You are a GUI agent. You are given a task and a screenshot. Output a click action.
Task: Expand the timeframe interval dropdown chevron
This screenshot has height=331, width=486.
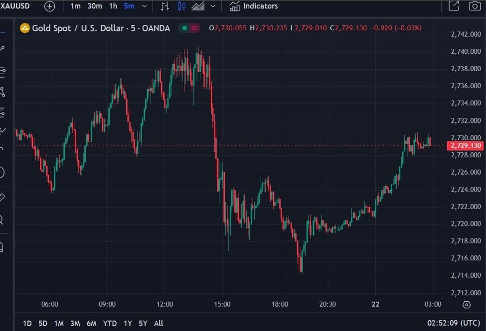coord(145,6)
